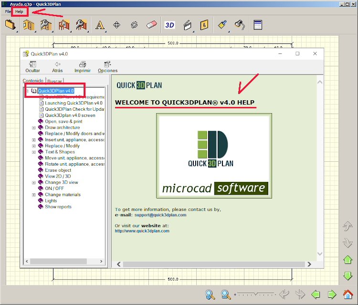
Task: Open the change 3D view camera tool
Action: [x=188, y=25]
